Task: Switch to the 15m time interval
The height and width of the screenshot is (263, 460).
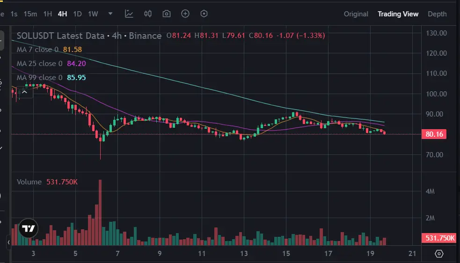Action: (x=30, y=14)
